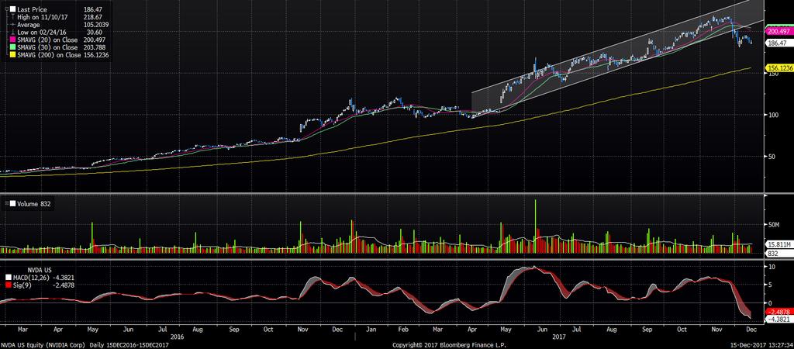Image resolution: width=794 pixels, height=349 pixels.
Task: Click the 'NVDA US' label in MACD panel
Action: click(x=40, y=271)
